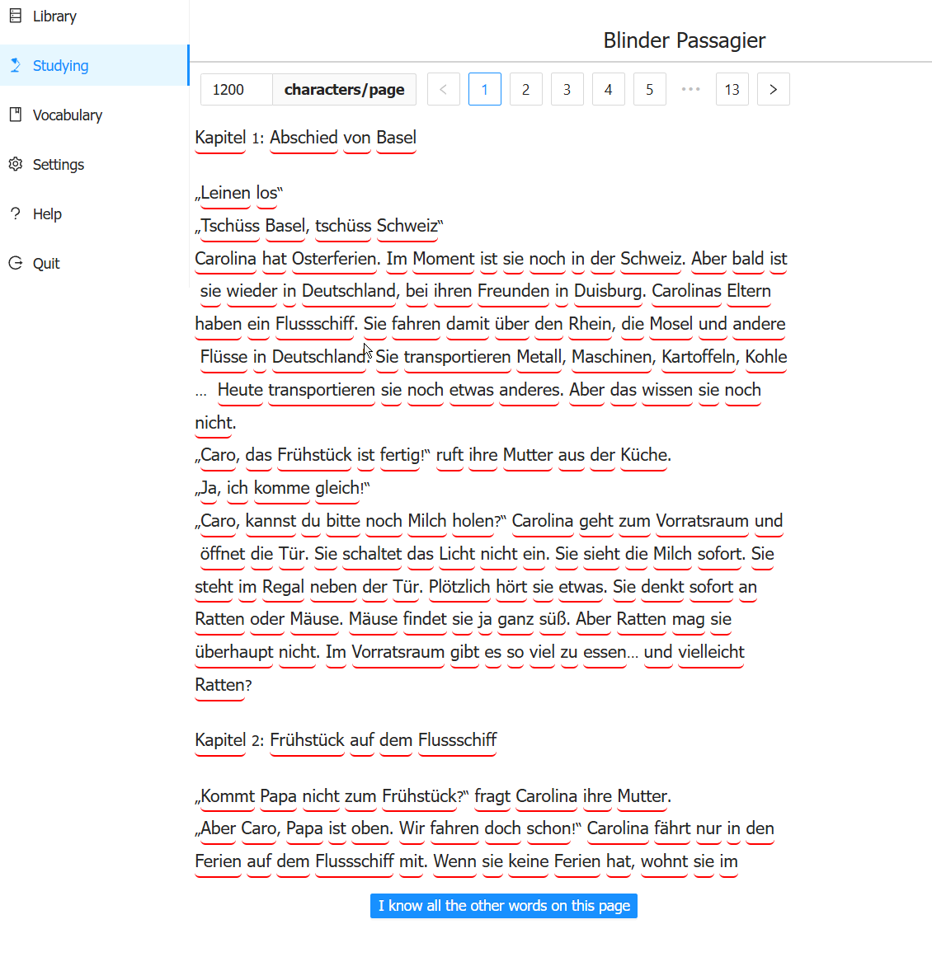Go to the next page arrow
932x957 pixels.
click(x=773, y=89)
